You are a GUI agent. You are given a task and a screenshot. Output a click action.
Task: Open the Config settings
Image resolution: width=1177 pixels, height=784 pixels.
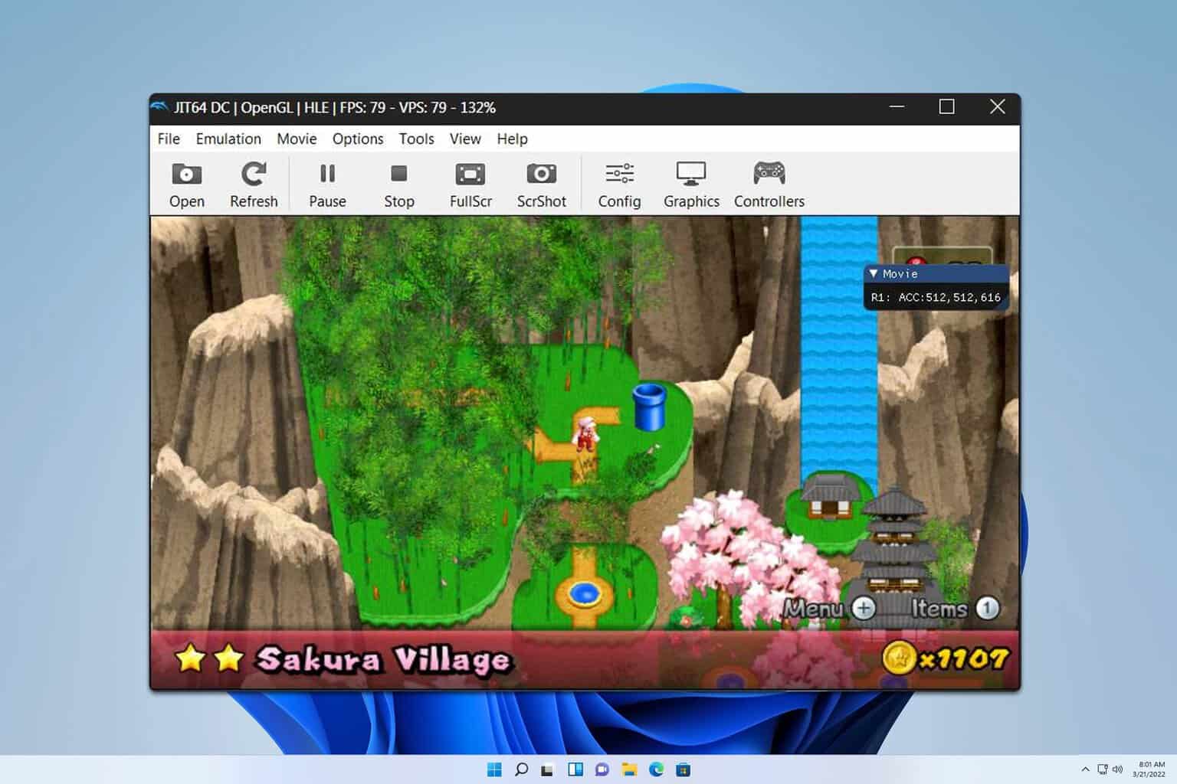point(619,185)
